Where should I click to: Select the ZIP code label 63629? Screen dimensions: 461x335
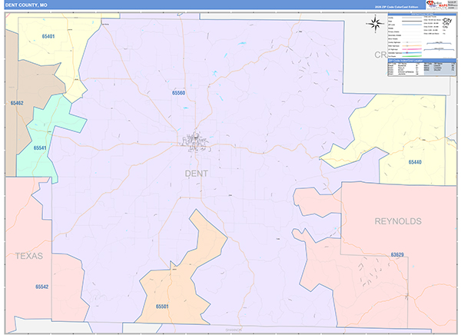(397, 254)
